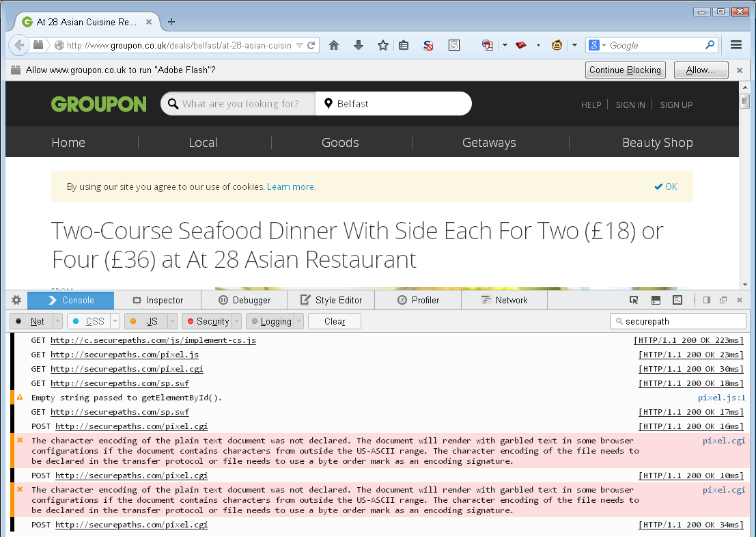Reload the page with the refresh icon

tap(311, 45)
